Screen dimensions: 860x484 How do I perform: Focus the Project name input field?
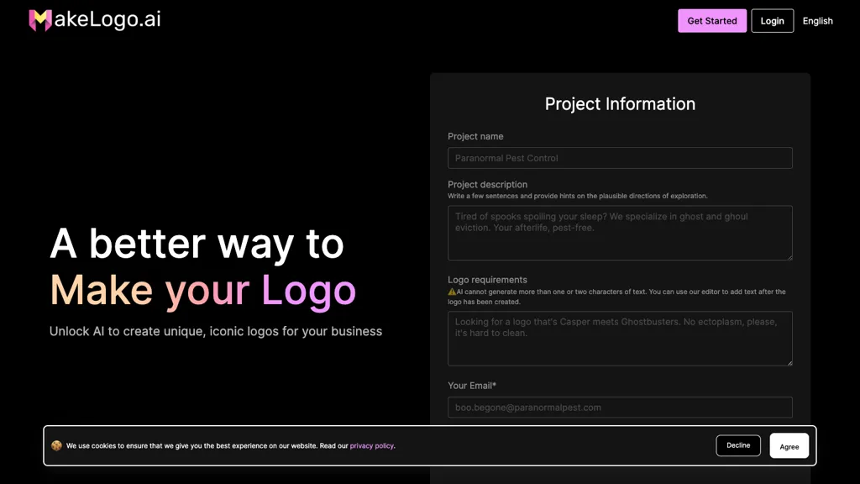click(620, 158)
